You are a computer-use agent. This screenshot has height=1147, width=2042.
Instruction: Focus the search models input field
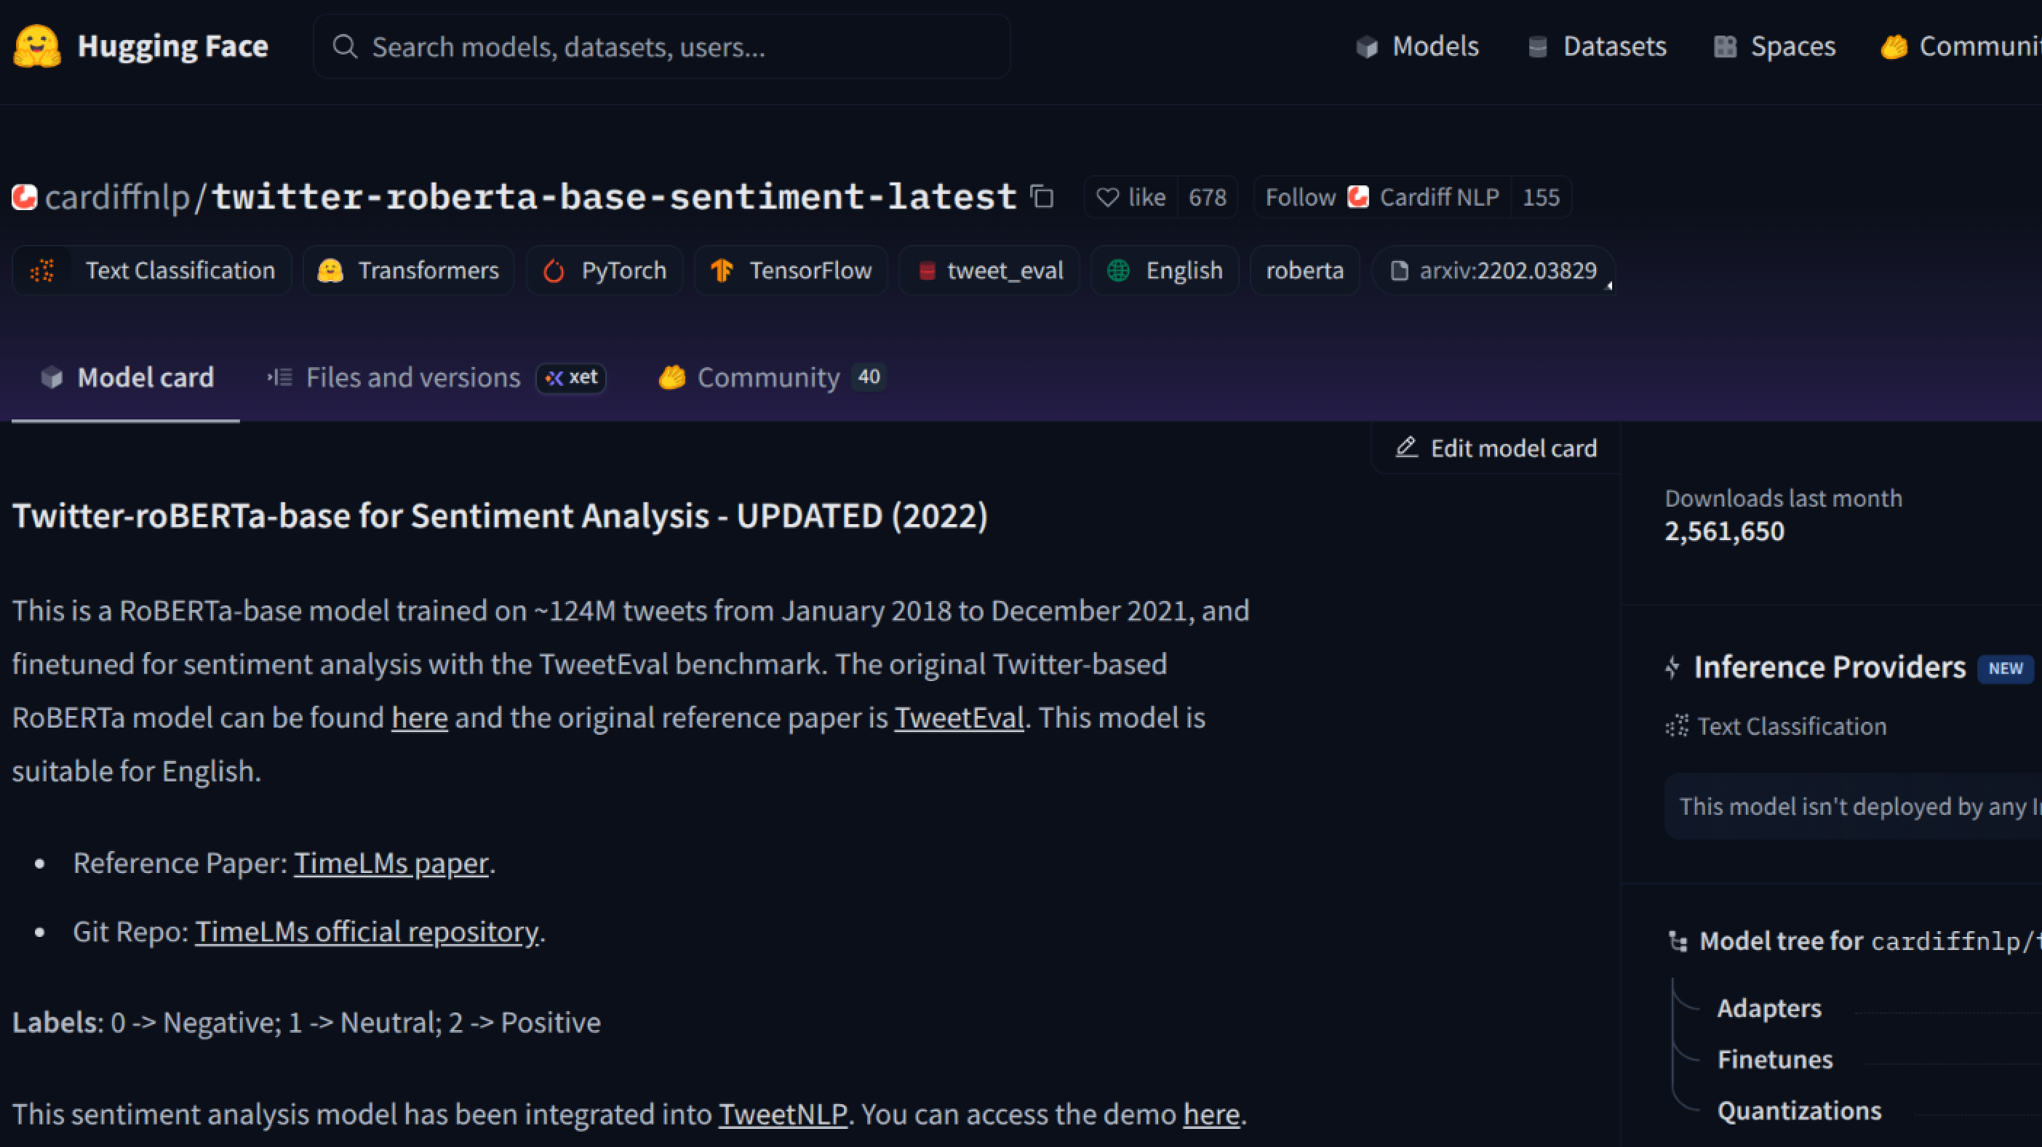[x=662, y=47]
